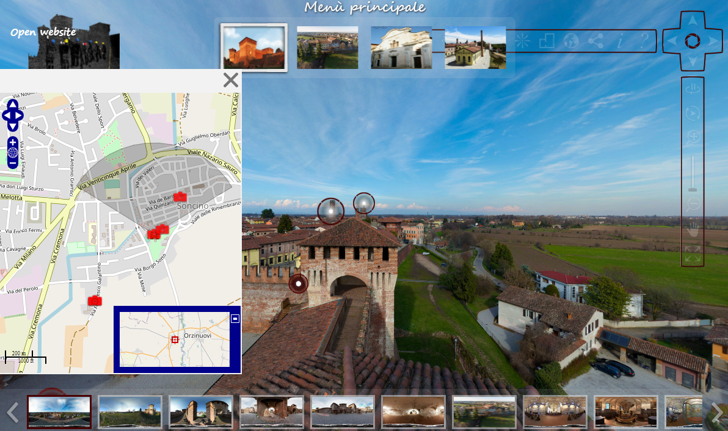Screen dimensions: 728x431
Task: Open the help question mark icon
Action: click(x=643, y=41)
